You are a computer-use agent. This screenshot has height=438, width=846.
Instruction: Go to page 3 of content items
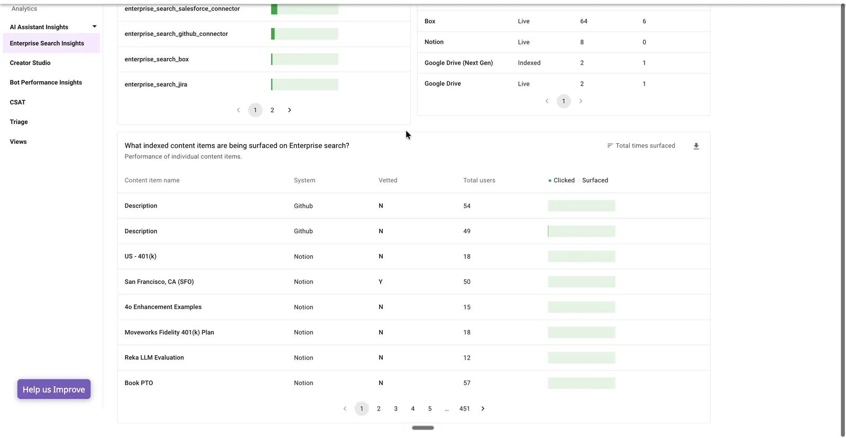click(396, 408)
